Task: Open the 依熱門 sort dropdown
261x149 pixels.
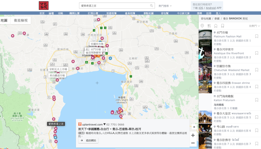Action: tap(254, 26)
